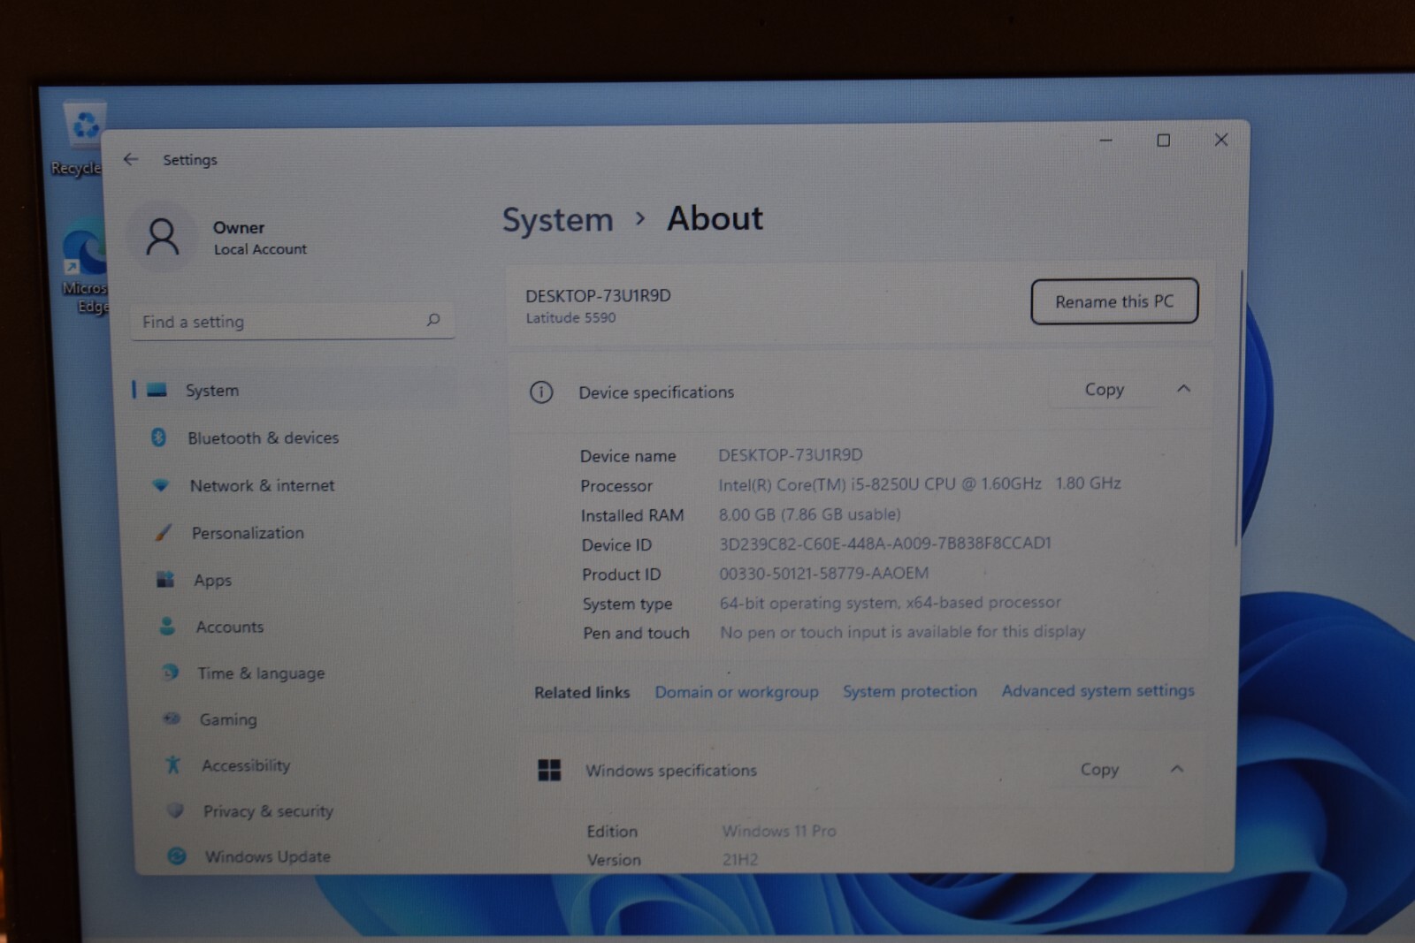The height and width of the screenshot is (943, 1415).
Task: Click the Bluetooth icon in sidebar
Action: click(x=159, y=437)
